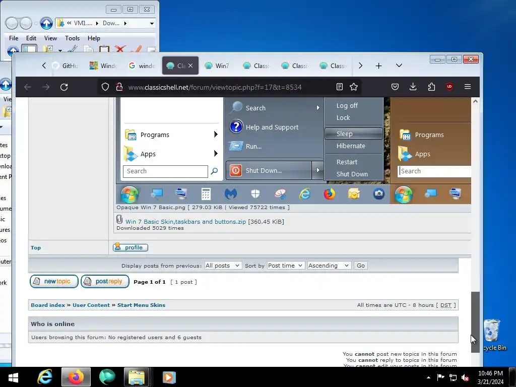Reload the page in Firefox
The image size is (516, 387).
click(x=64, y=87)
